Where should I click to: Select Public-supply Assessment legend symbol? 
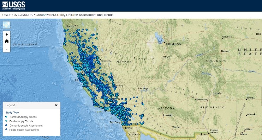pyautogui.click(x=6, y=129)
